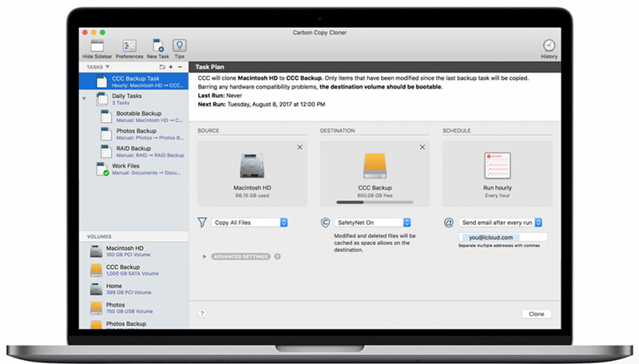The image size is (639, 364).
Task: Click help icon beside Advanced Settings
Action: 277,256
